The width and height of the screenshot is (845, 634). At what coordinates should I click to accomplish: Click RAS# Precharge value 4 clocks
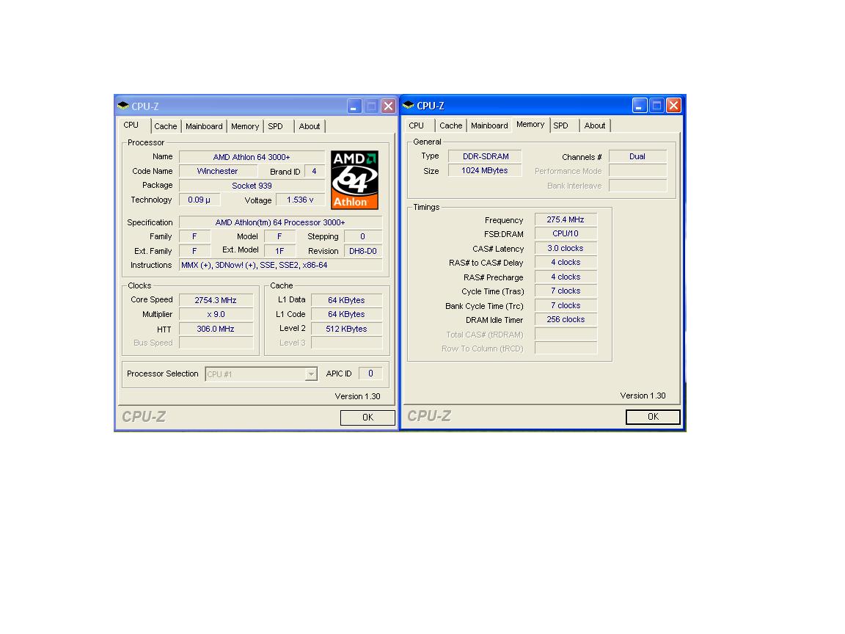tap(566, 277)
